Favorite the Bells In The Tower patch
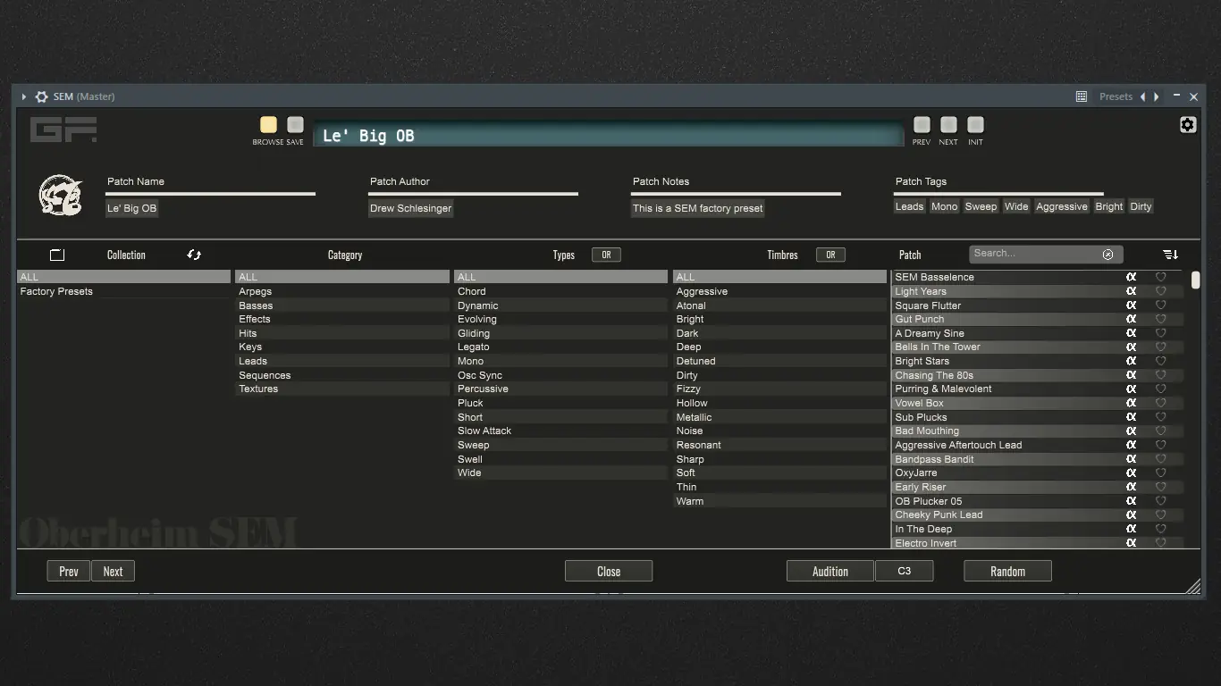 click(x=1161, y=347)
